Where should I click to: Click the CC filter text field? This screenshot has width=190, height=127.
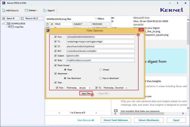click(101, 46)
